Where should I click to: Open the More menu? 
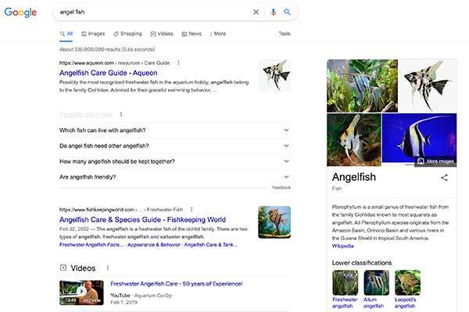tap(218, 34)
